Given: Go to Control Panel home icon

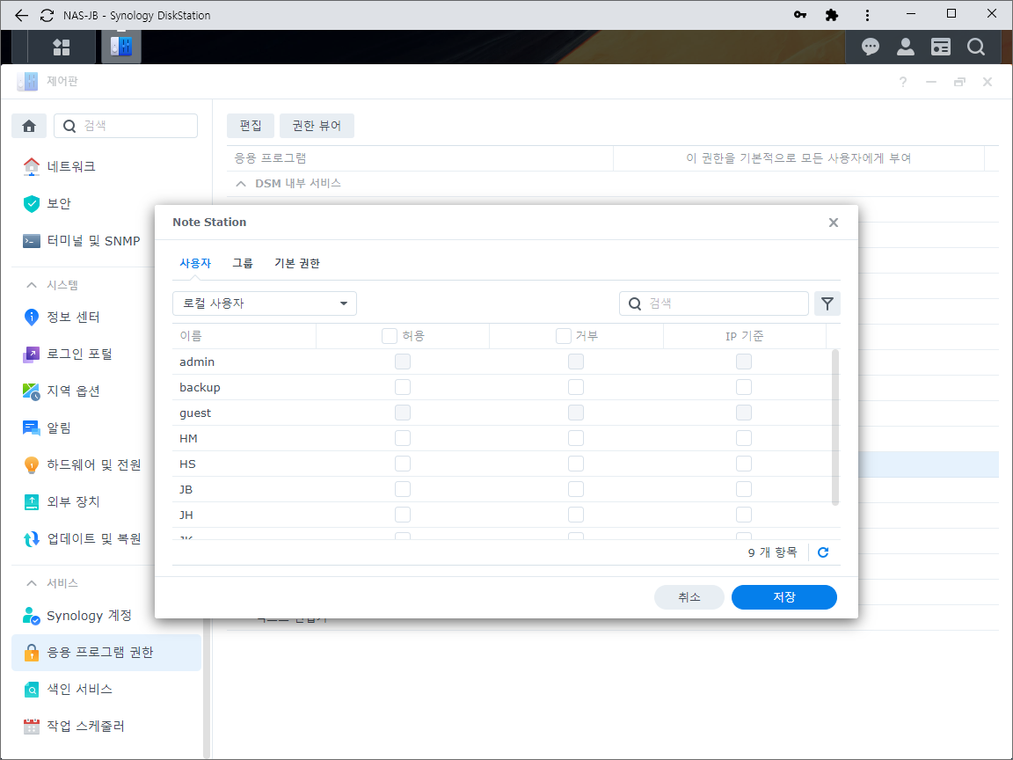Looking at the screenshot, I should tap(29, 126).
